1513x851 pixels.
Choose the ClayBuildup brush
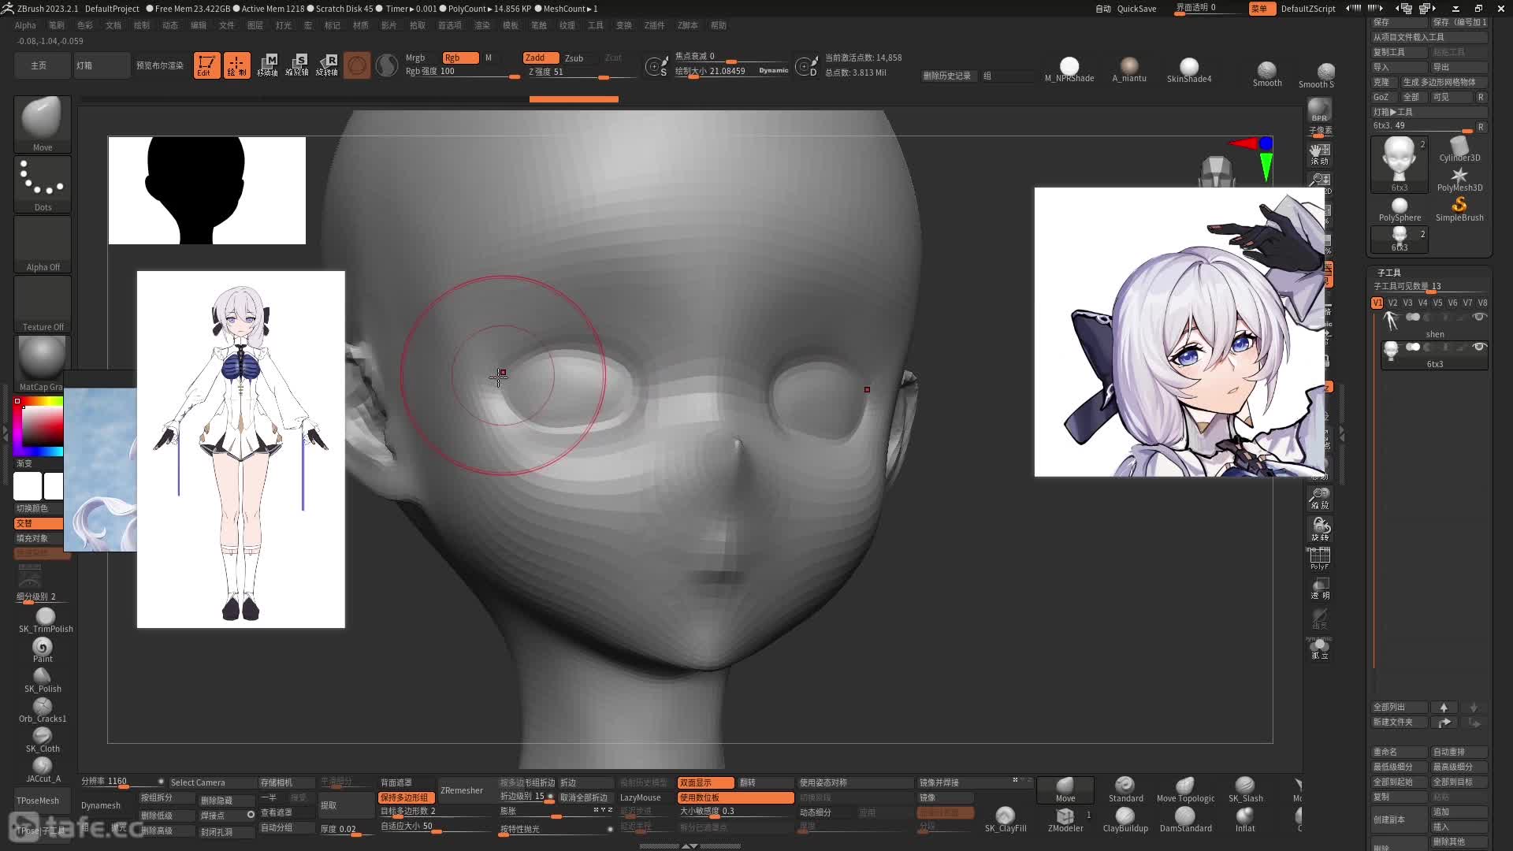[x=1125, y=819]
